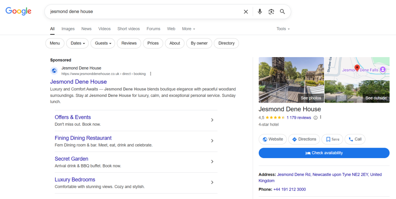Click the red map pin marker
Screen dimensions: 396x199
click(x=357, y=68)
